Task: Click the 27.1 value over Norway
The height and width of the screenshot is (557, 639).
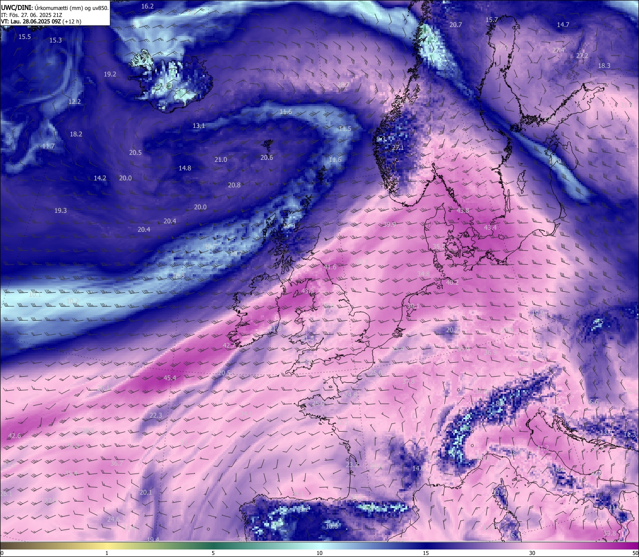Action: 397,148
